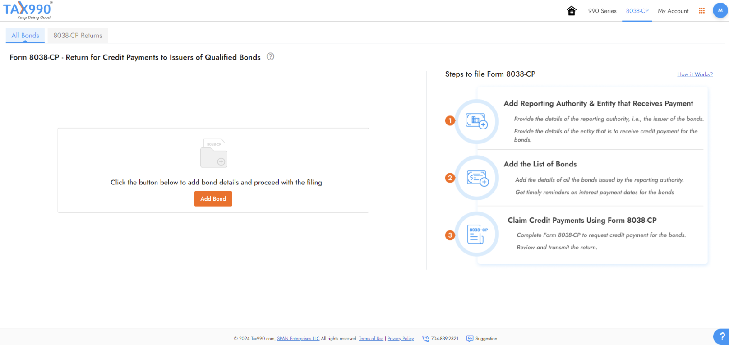
Task: Click the Form 8038-CP page title text
Action: coord(135,57)
